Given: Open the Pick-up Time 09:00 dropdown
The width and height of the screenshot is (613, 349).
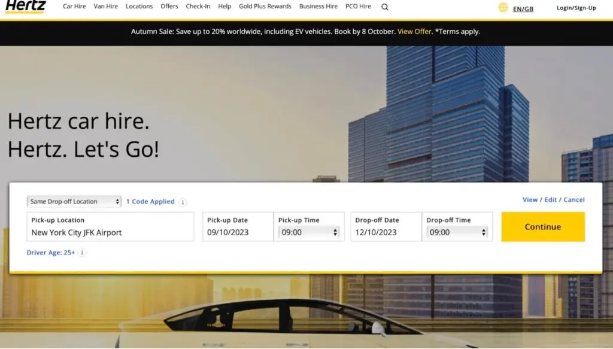Looking at the screenshot, I should (308, 232).
